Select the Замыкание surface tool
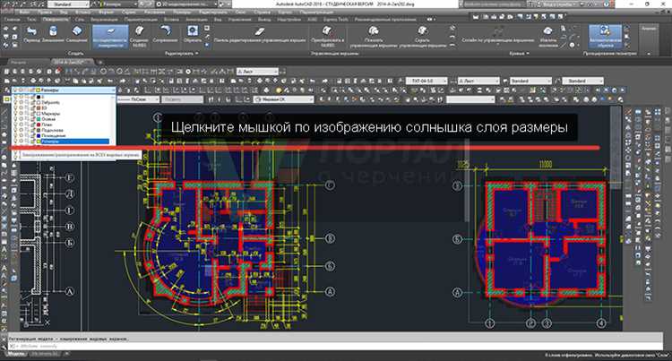672x361 pixels. coord(53,34)
